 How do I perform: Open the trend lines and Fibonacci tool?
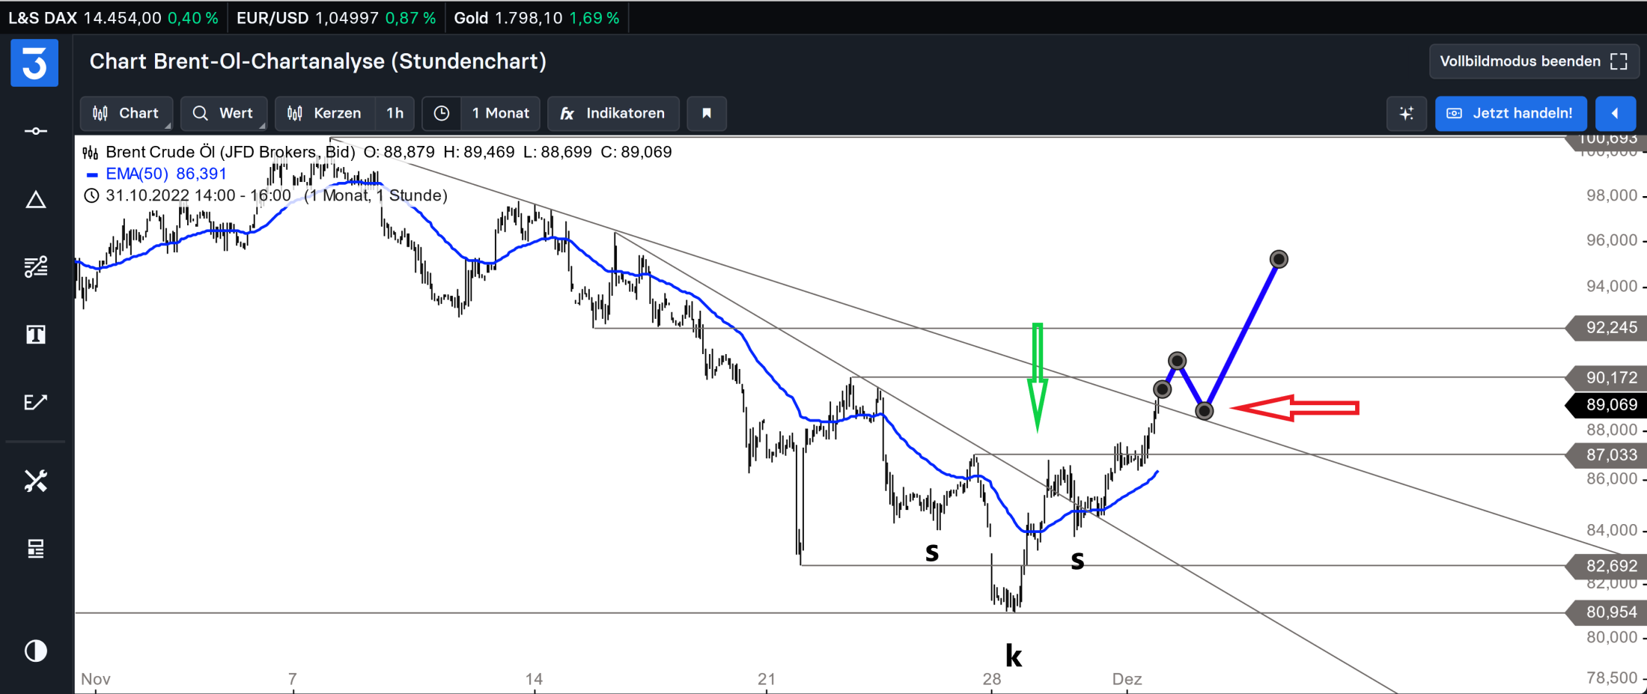pyautogui.click(x=35, y=267)
